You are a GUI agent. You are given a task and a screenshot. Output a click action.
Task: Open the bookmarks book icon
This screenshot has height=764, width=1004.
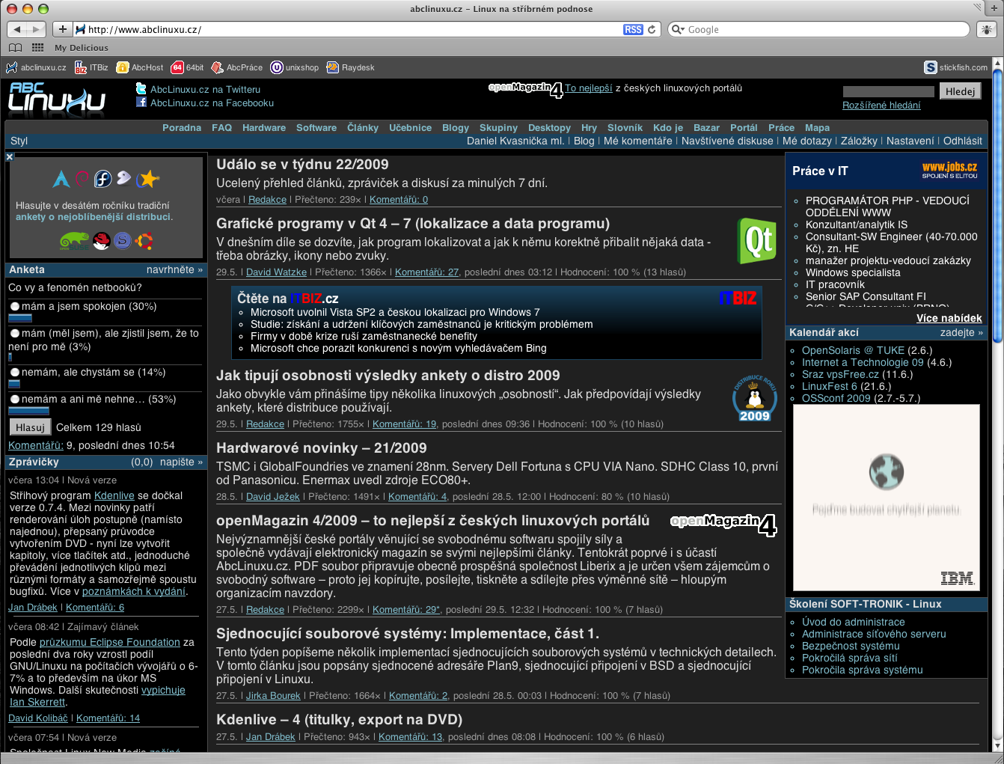[15, 47]
